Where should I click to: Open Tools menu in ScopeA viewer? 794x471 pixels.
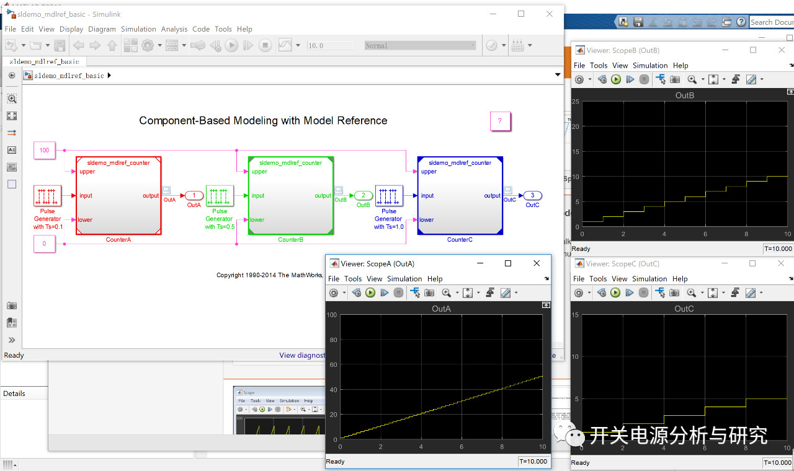point(353,279)
